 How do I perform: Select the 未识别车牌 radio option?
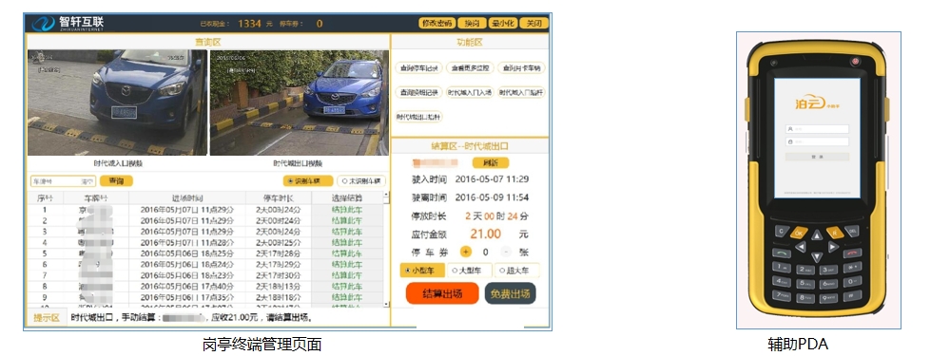(361, 180)
